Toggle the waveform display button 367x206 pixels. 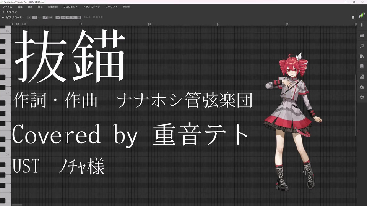click(x=68, y=18)
